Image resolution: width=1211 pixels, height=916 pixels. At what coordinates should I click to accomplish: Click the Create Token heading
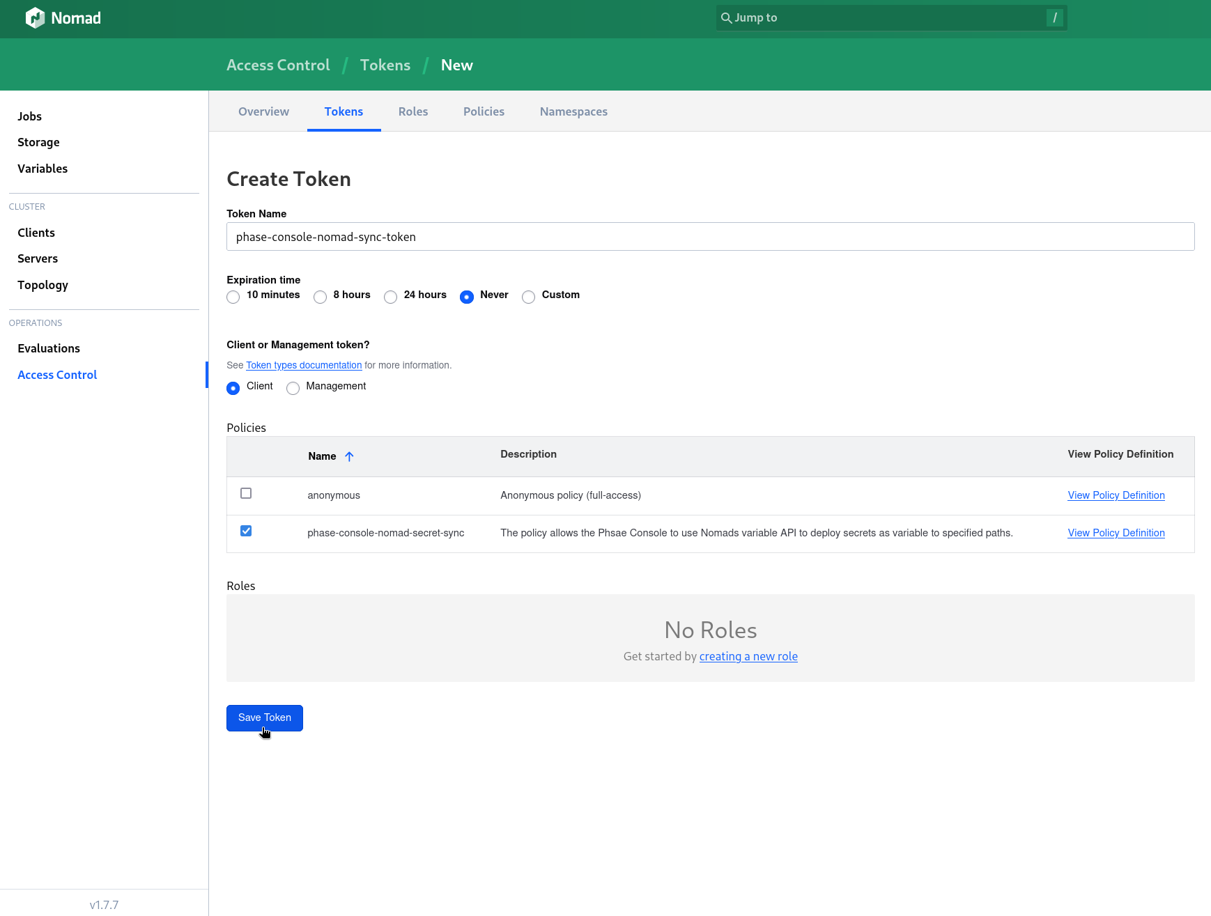[x=288, y=179]
